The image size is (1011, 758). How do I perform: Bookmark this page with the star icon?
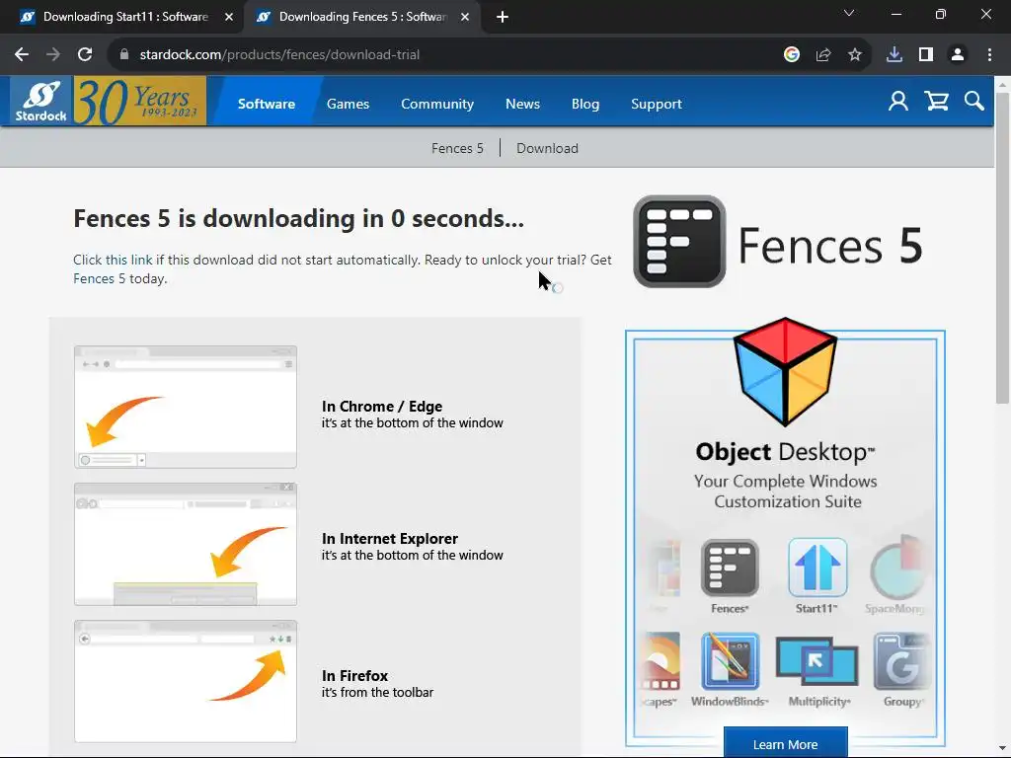[x=855, y=55]
